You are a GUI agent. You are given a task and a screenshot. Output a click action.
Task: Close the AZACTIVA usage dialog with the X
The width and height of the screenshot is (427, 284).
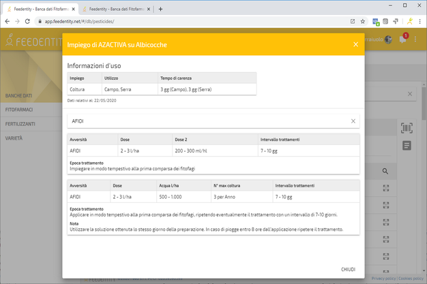[355, 44]
